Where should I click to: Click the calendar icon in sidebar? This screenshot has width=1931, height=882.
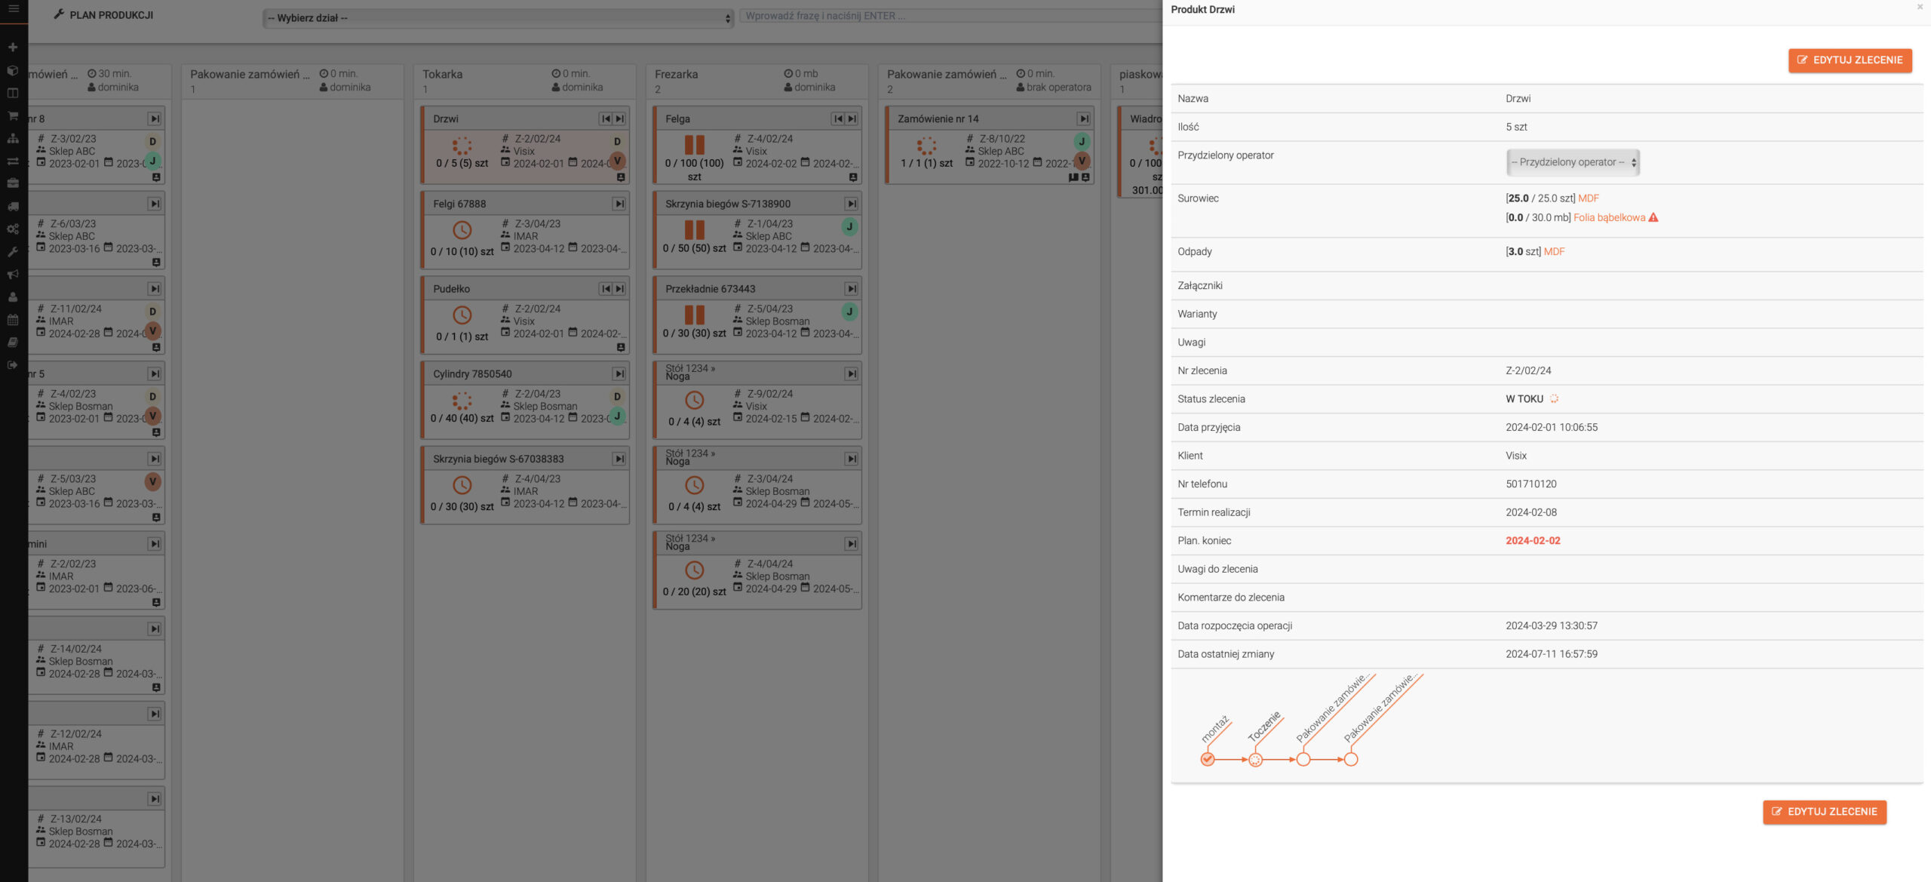point(13,320)
